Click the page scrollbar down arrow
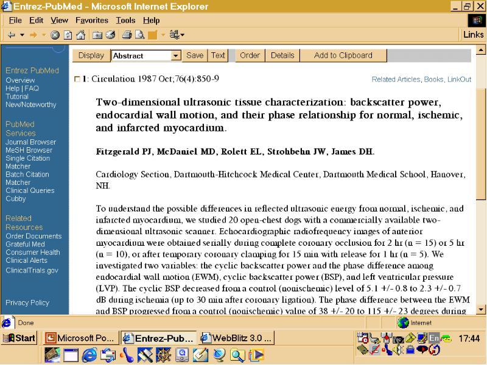Viewport: 487px width, 365px height. point(481,309)
